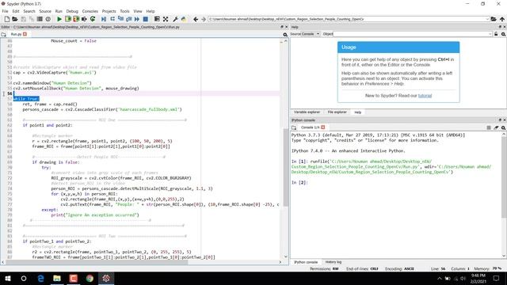Open the Windows Start menu
This screenshot has width=507, height=285.
point(8,278)
